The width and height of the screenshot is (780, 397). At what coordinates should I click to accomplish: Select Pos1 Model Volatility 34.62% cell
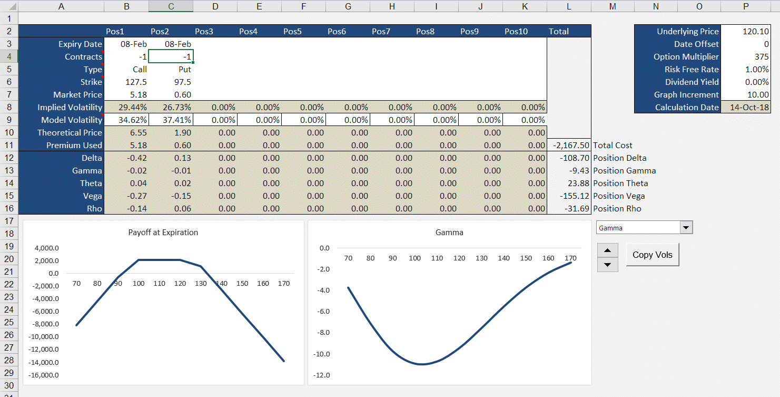pos(126,120)
